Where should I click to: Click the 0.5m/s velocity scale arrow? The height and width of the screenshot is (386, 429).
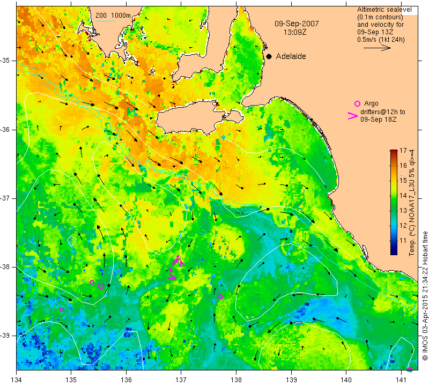[x=377, y=48]
